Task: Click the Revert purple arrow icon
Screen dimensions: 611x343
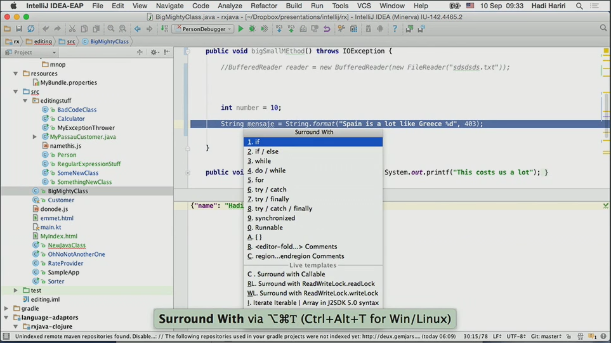Action: tap(327, 29)
